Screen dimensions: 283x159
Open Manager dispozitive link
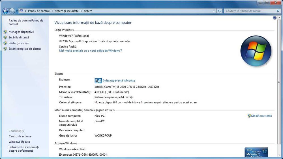[21, 32]
